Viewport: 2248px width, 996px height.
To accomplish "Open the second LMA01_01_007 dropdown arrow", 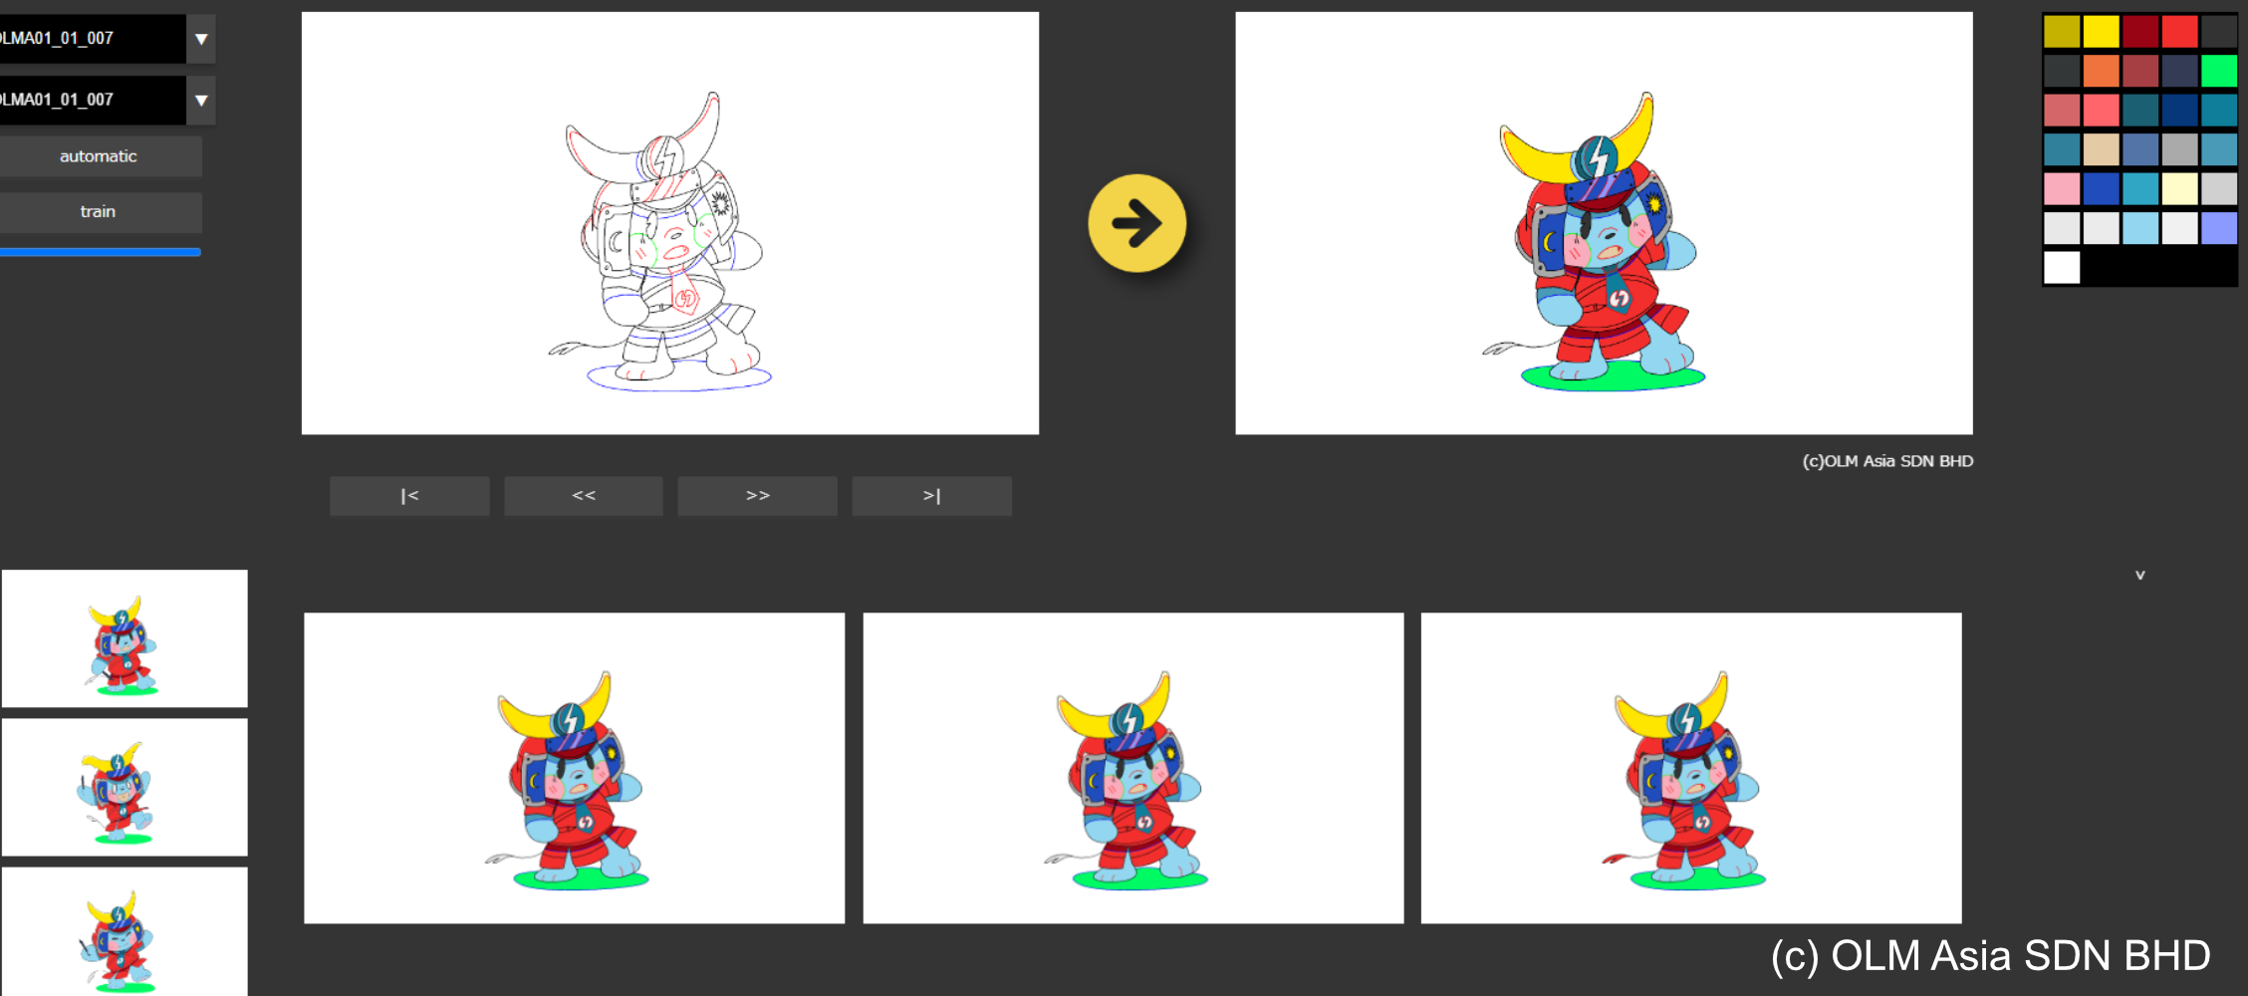I will [x=201, y=100].
